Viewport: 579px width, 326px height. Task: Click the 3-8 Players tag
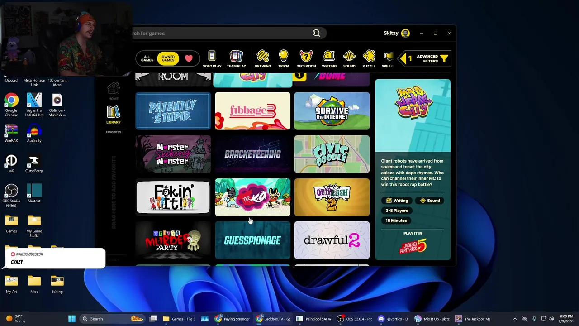tap(397, 211)
